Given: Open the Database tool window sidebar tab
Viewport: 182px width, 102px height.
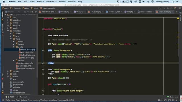Looking at the screenshot, I should [181, 16].
